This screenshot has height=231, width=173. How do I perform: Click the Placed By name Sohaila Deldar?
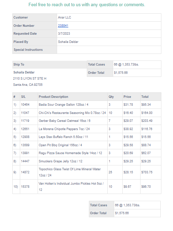(68, 42)
